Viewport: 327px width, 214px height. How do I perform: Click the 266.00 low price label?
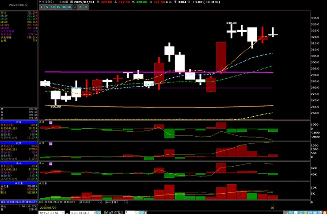pyautogui.click(x=56, y=107)
